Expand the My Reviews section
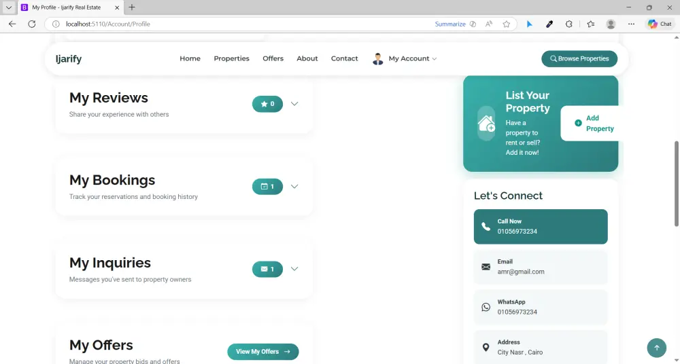Screen dimensions: 680x364 [x=294, y=104]
